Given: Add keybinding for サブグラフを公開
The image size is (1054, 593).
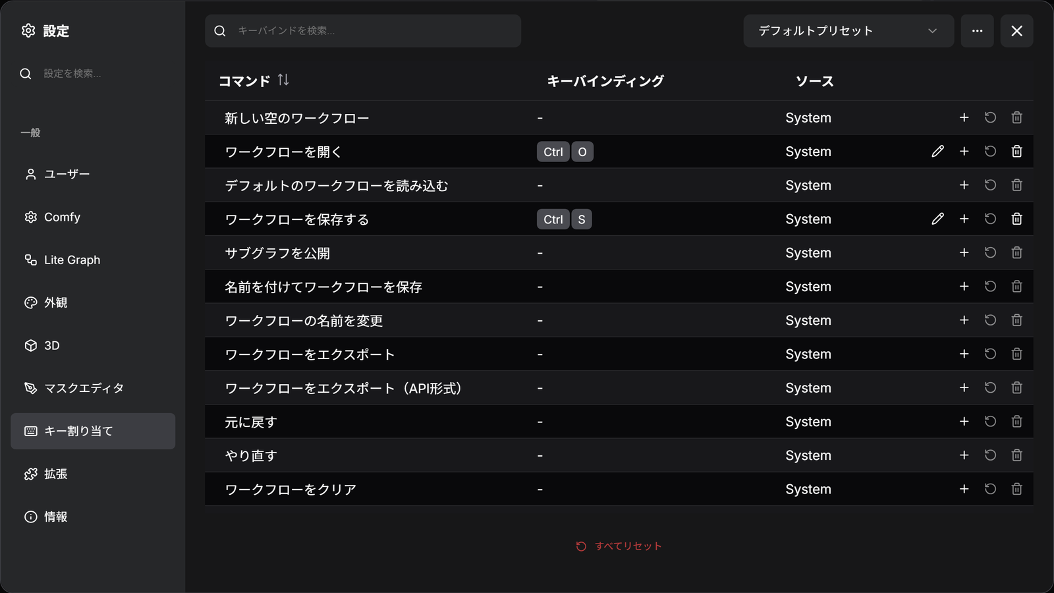Looking at the screenshot, I should click(x=964, y=252).
